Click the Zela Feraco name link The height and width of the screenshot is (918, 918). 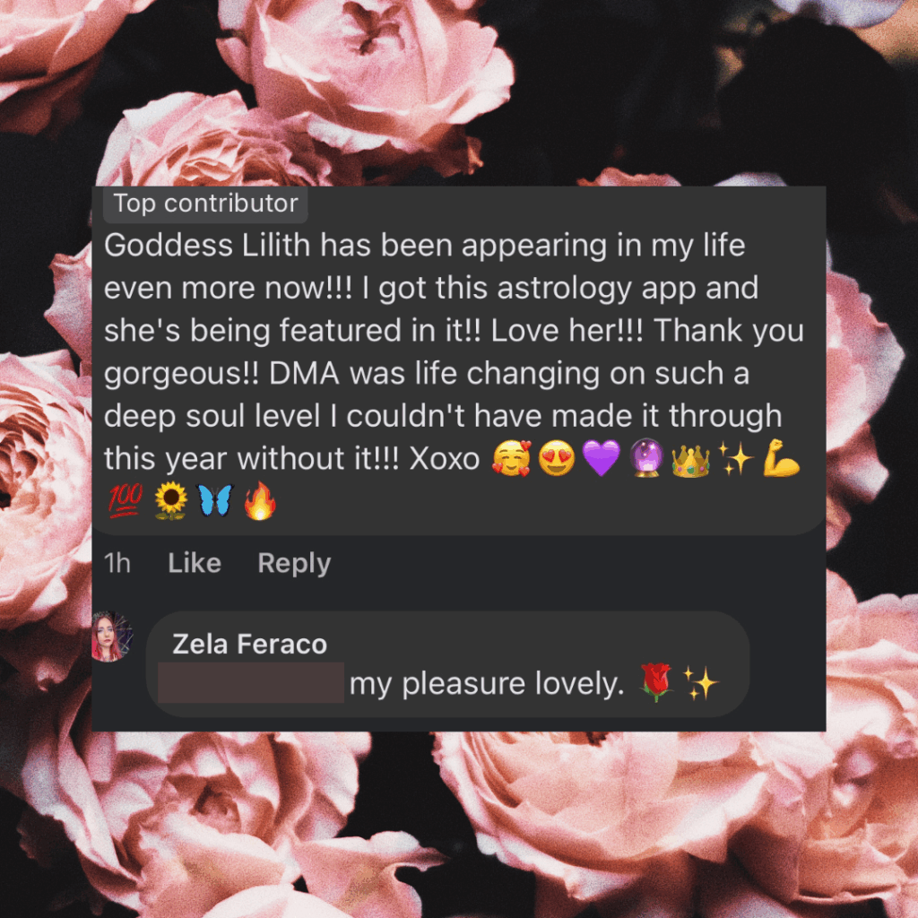249,644
